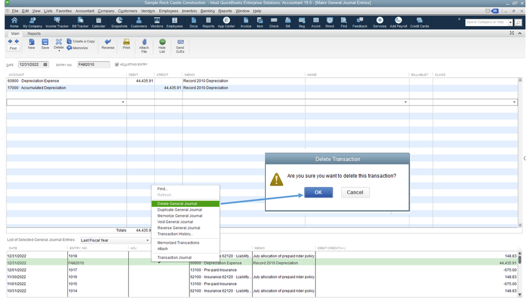Toggle the Adjusting Entry checkbox
Screen dimensions: 530x298
pyautogui.click(x=117, y=65)
